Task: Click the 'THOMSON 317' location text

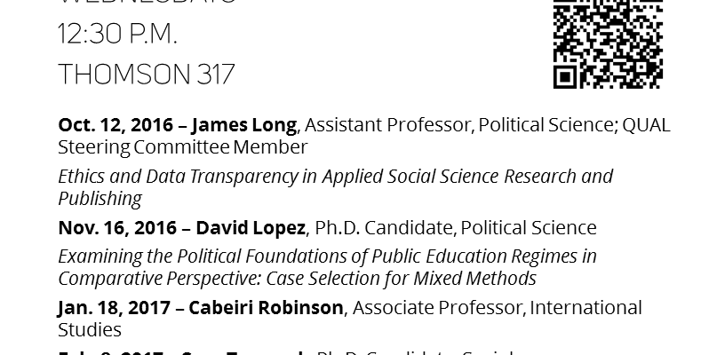Action: pos(147,75)
